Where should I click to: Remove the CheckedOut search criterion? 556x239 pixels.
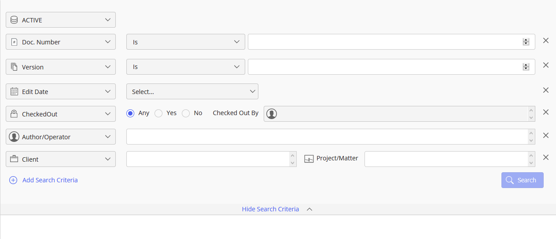[545, 112]
